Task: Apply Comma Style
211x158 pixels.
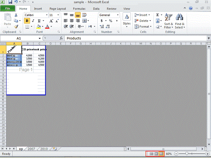Action: click(x=117, y=21)
